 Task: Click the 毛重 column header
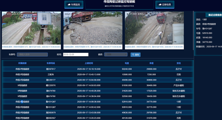coord(127,63)
